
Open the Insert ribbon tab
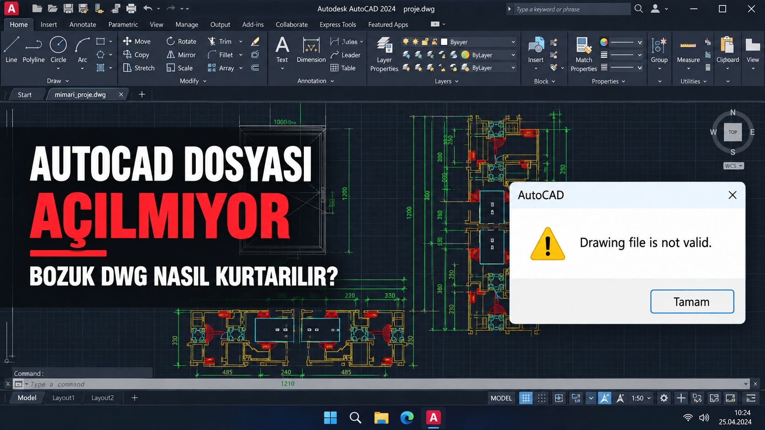coord(48,24)
